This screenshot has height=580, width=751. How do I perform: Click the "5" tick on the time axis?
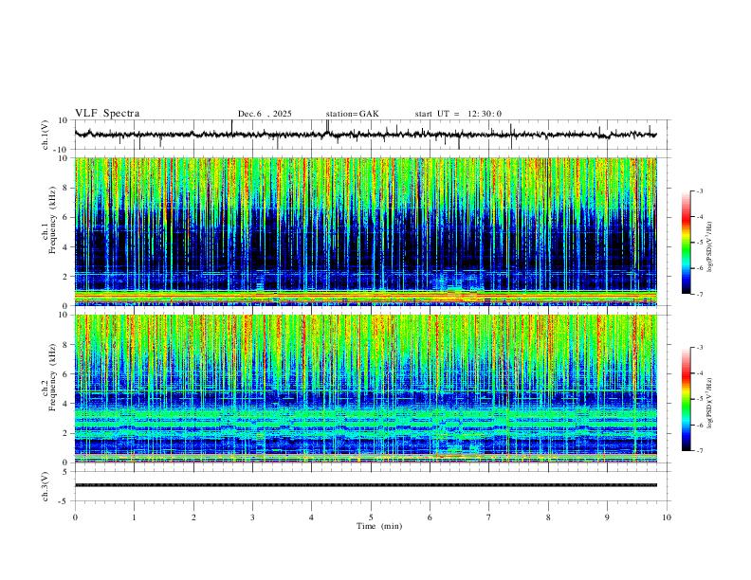click(x=371, y=517)
